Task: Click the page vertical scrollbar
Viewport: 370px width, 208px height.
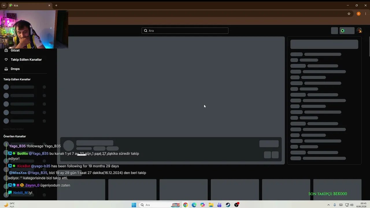Action: click(x=369, y=46)
